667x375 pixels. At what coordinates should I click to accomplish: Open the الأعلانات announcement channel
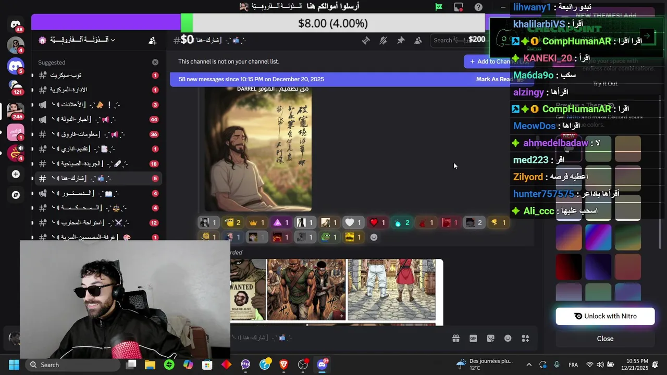pyautogui.click(x=97, y=105)
